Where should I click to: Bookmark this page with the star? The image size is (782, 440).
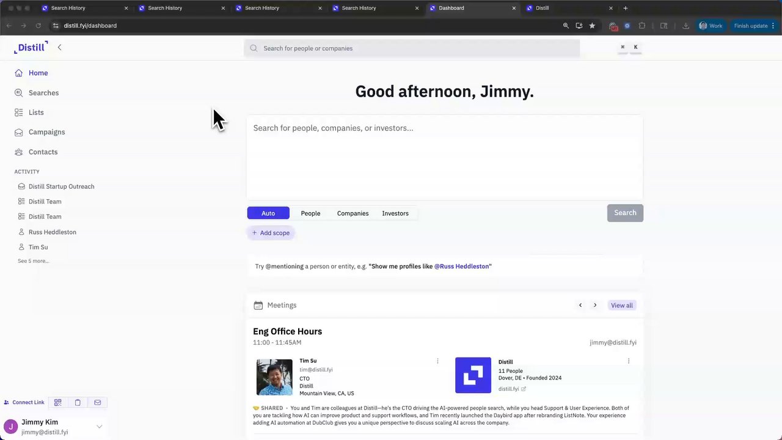592,26
